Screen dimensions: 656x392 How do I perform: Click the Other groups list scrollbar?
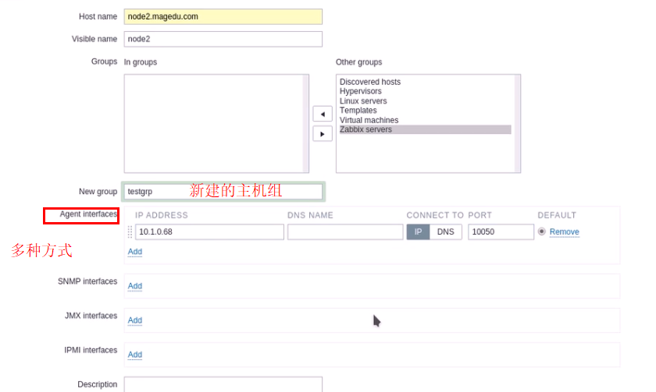517,124
